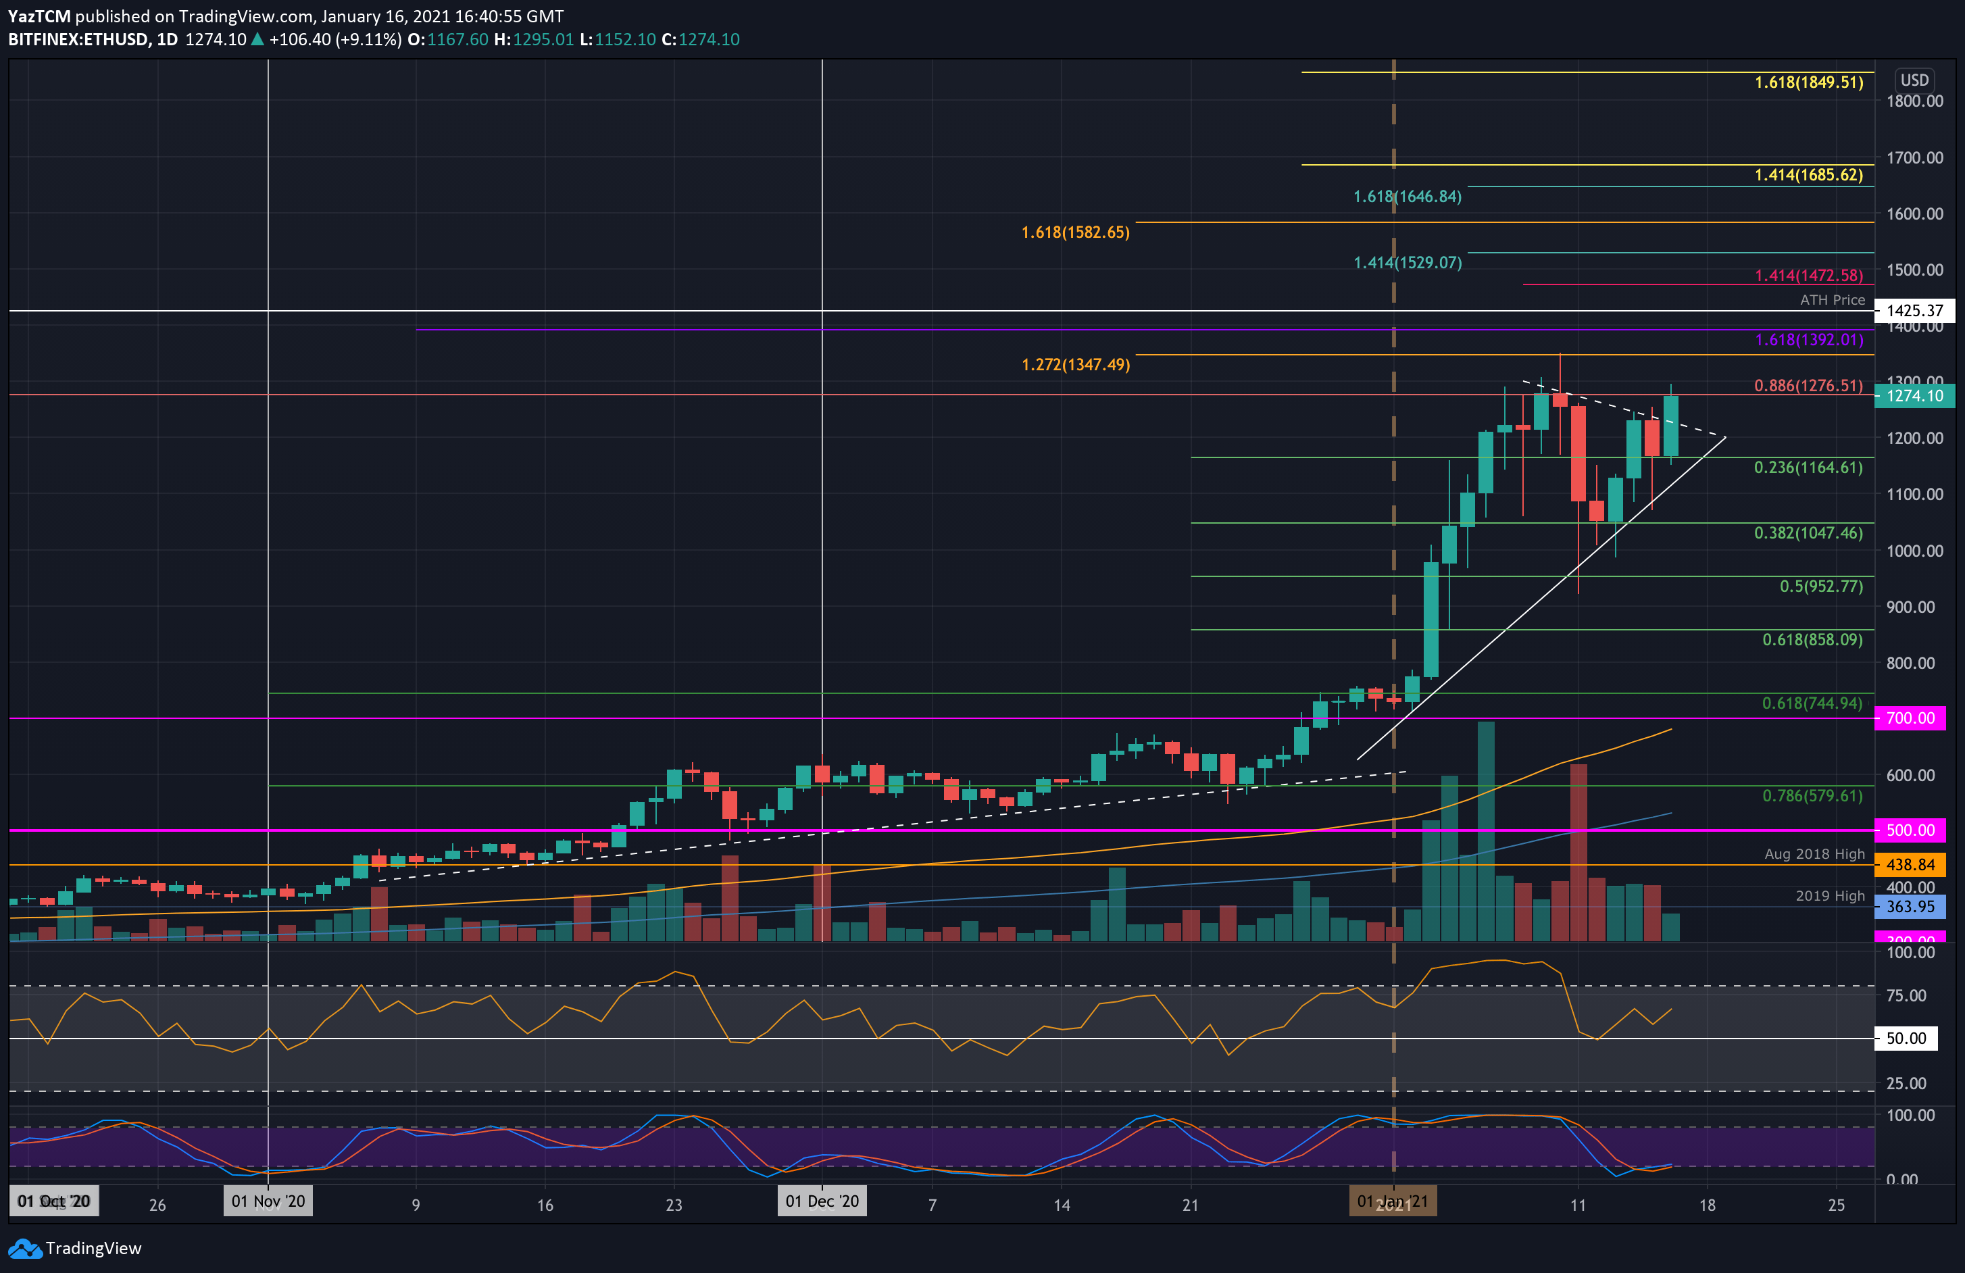Click the YazTCM author name
This screenshot has height=1273, width=1965.
(39, 16)
